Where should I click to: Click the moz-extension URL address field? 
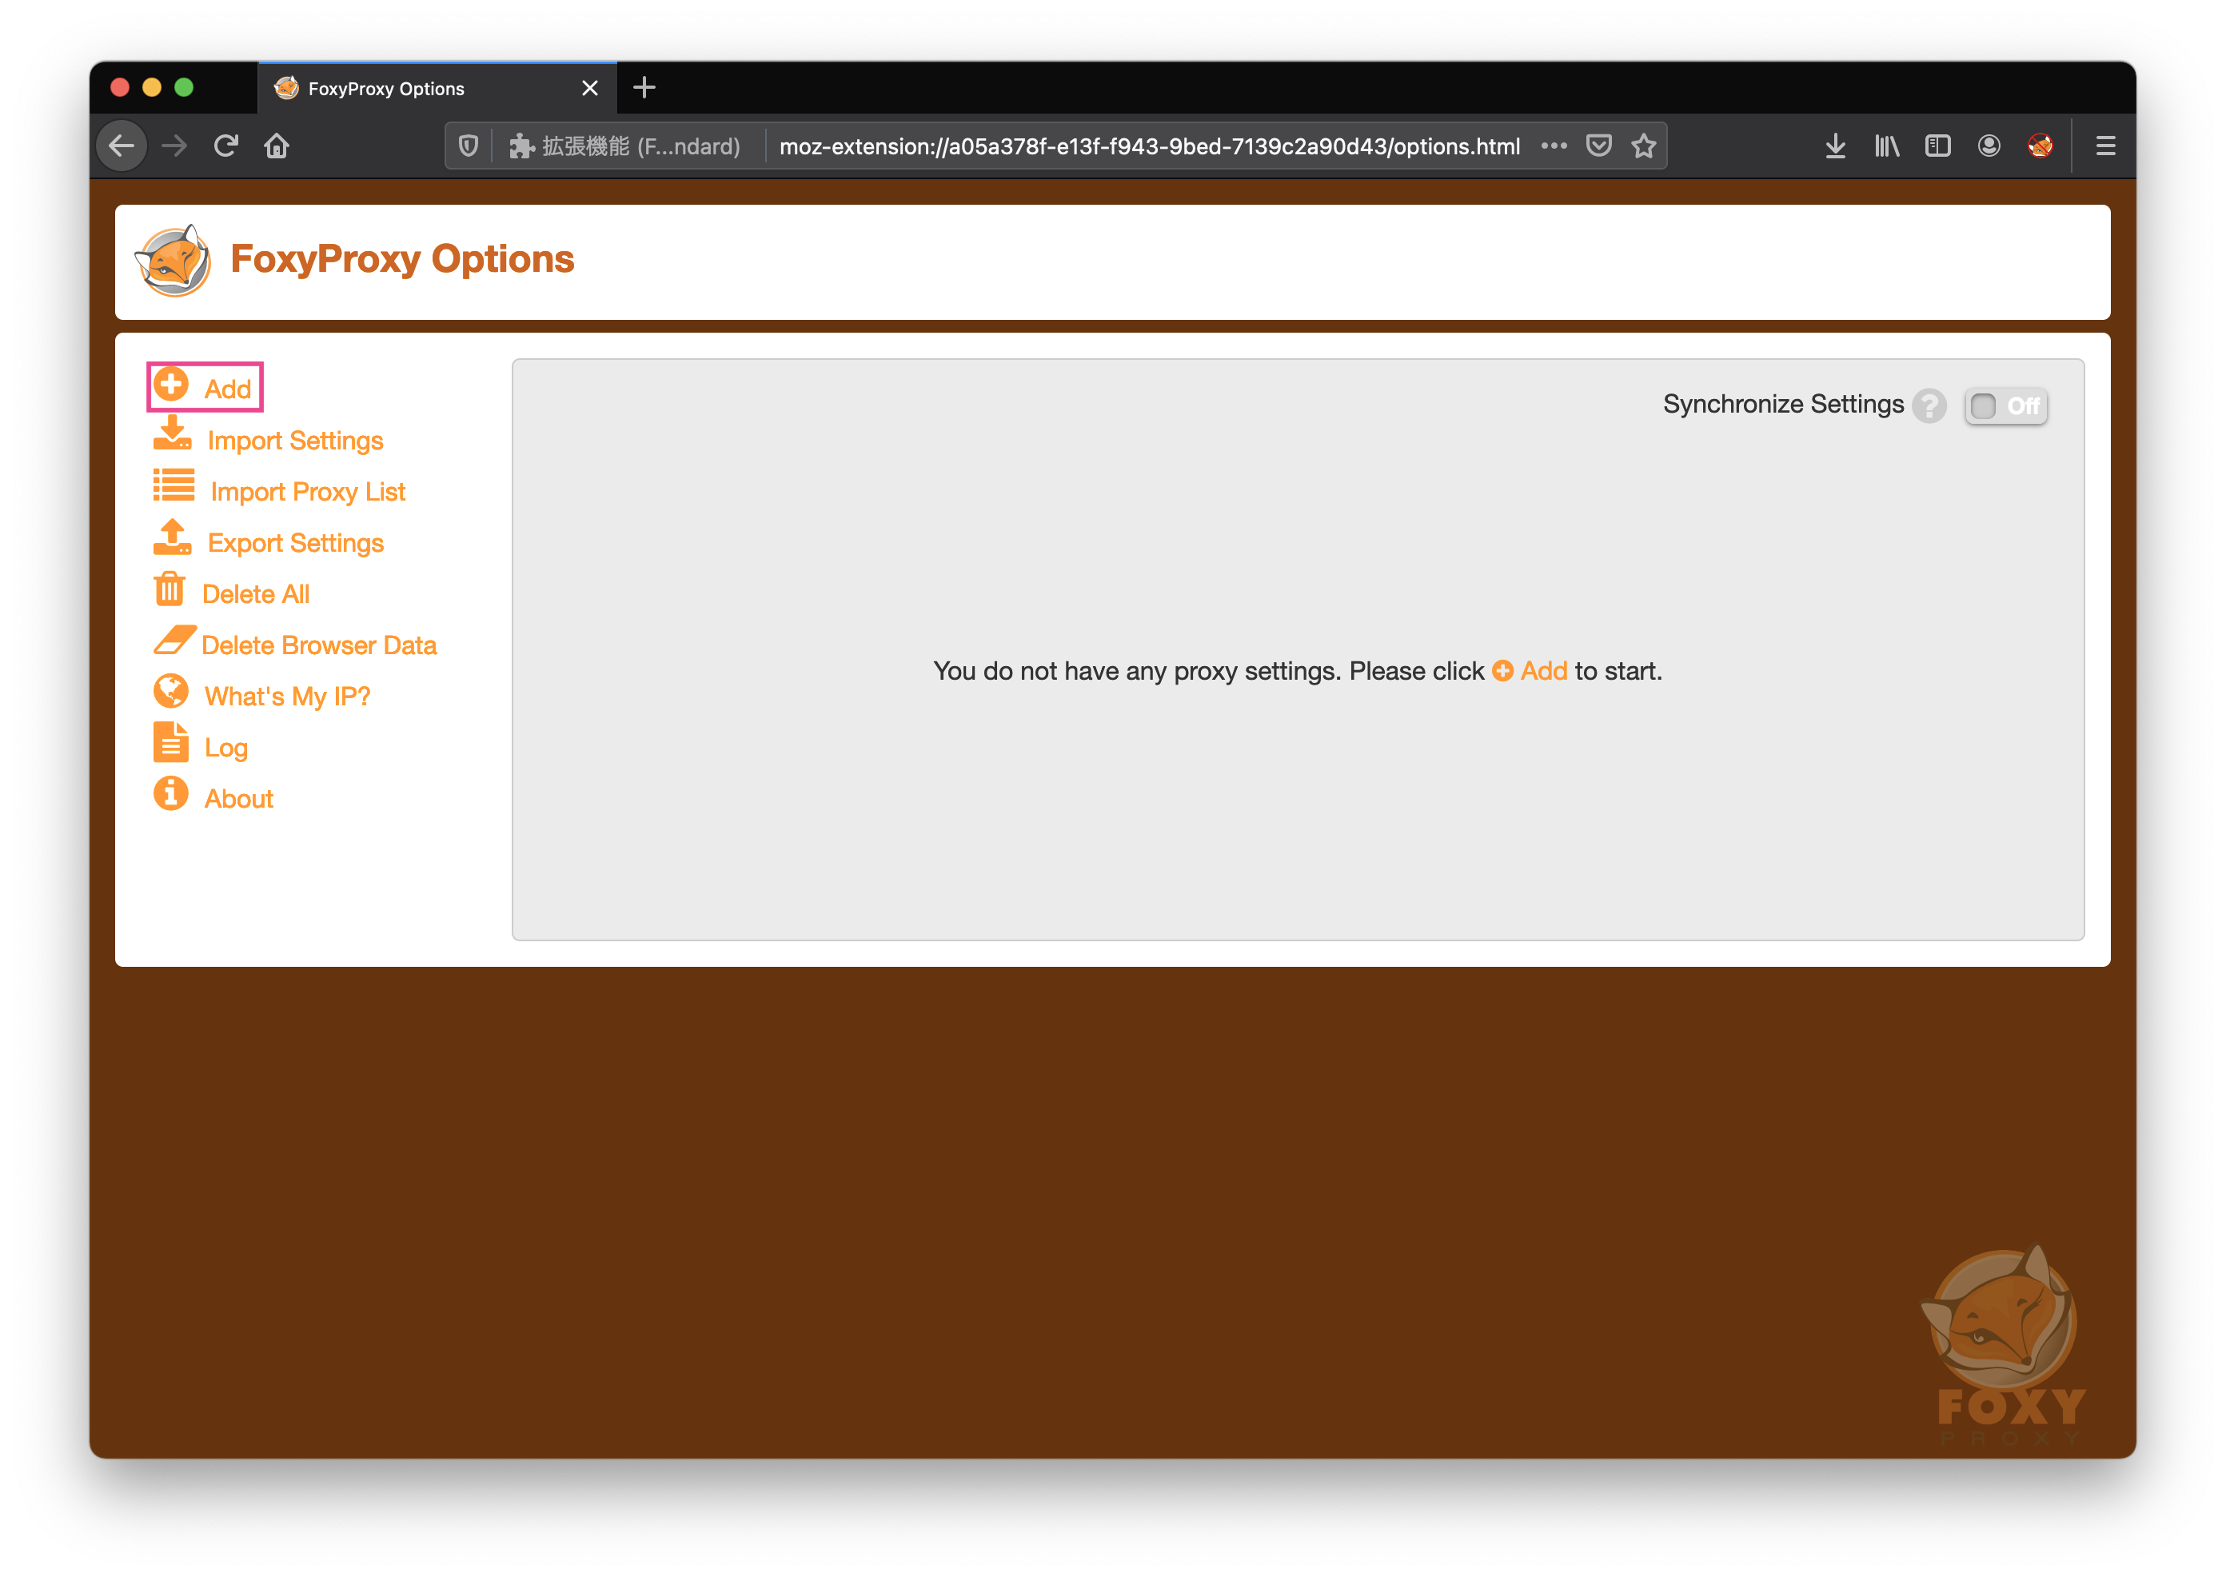point(1150,146)
